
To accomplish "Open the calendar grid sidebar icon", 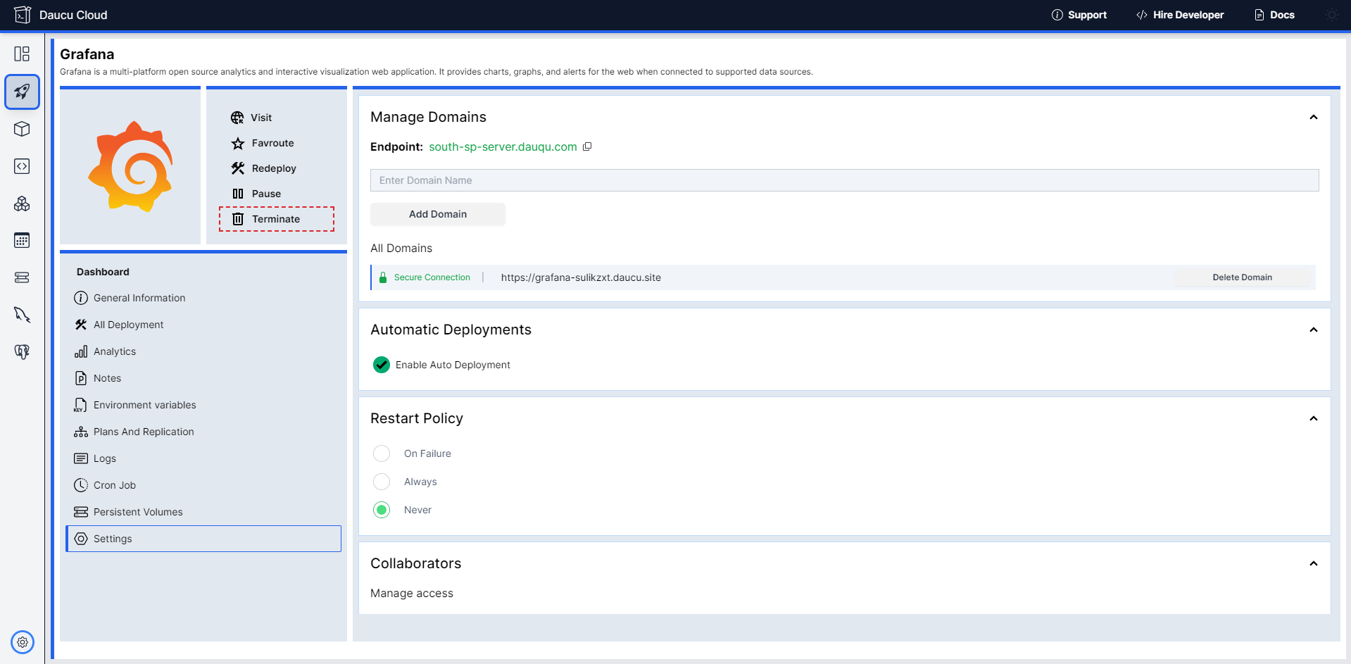I will click(22, 240).
